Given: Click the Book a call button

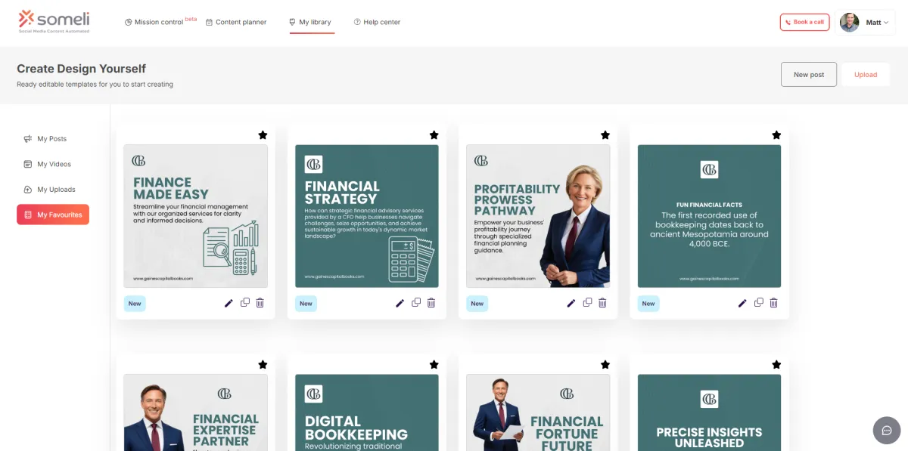Looking at the screenshot, I should 804,23.
